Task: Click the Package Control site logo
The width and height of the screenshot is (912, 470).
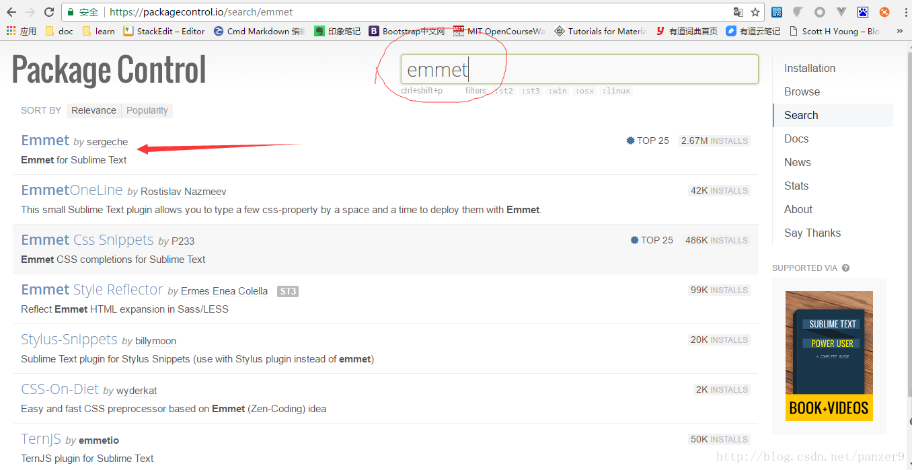Action: [109, 70]
